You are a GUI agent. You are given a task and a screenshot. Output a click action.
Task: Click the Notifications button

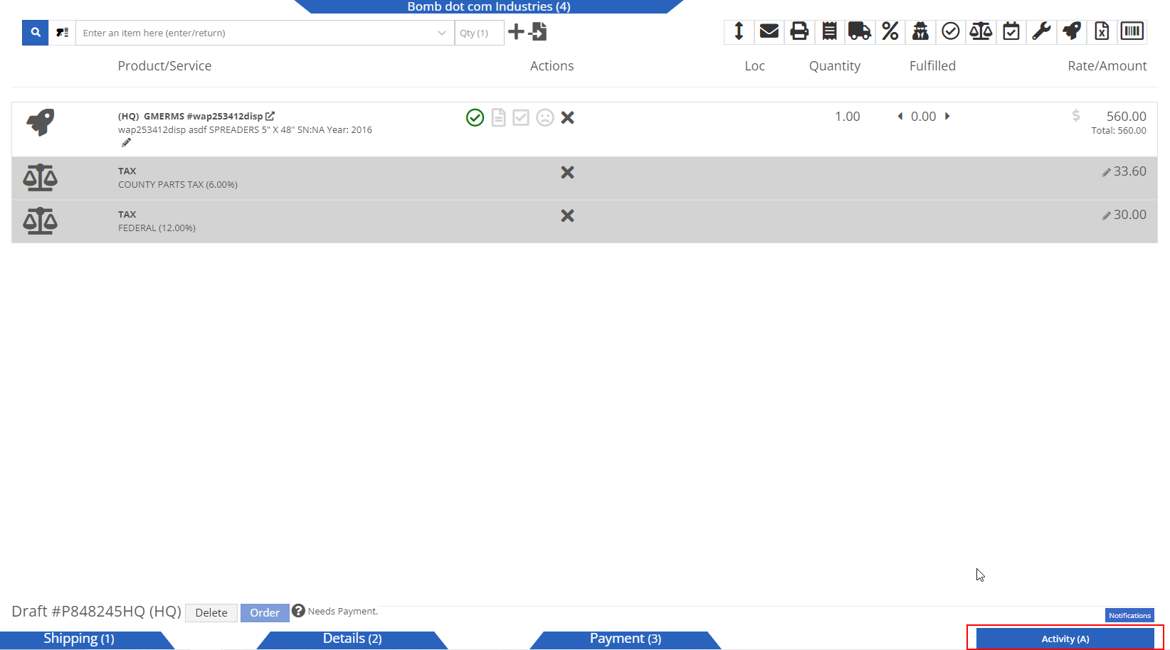point(1129,615)
